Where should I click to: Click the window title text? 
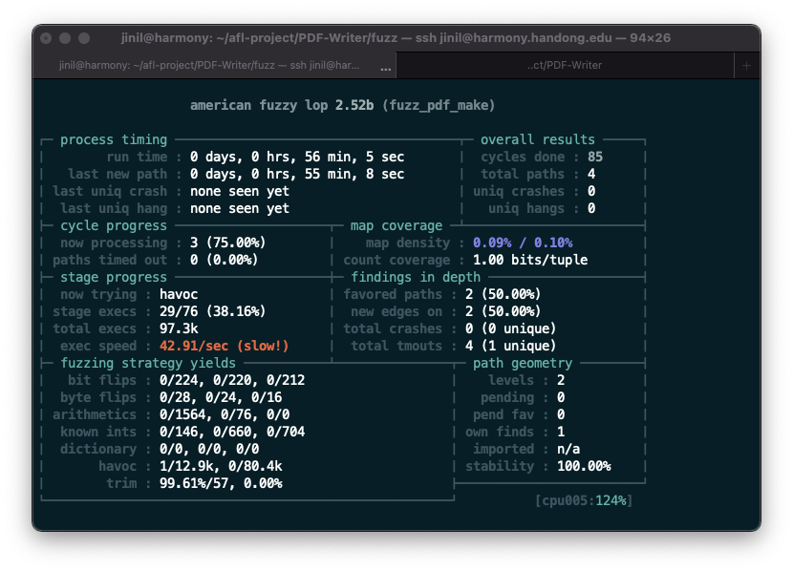coord(396,38)
